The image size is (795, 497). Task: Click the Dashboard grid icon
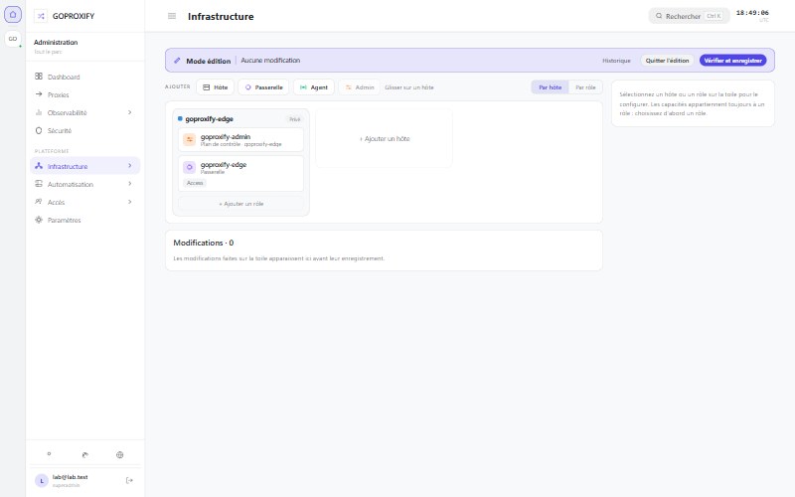tap(39, 77)
